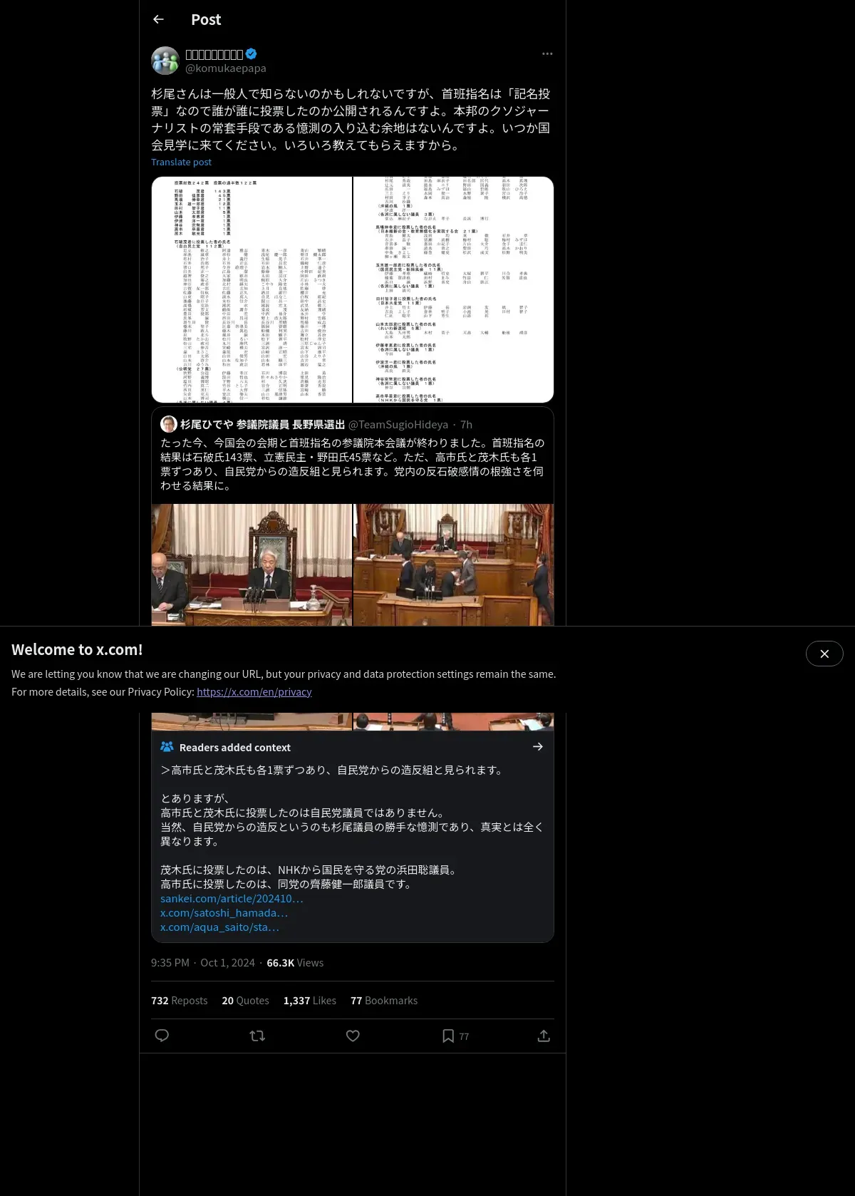855x1196 pixels.
Task: Open the three-dot more options menu
Action: 546,53
